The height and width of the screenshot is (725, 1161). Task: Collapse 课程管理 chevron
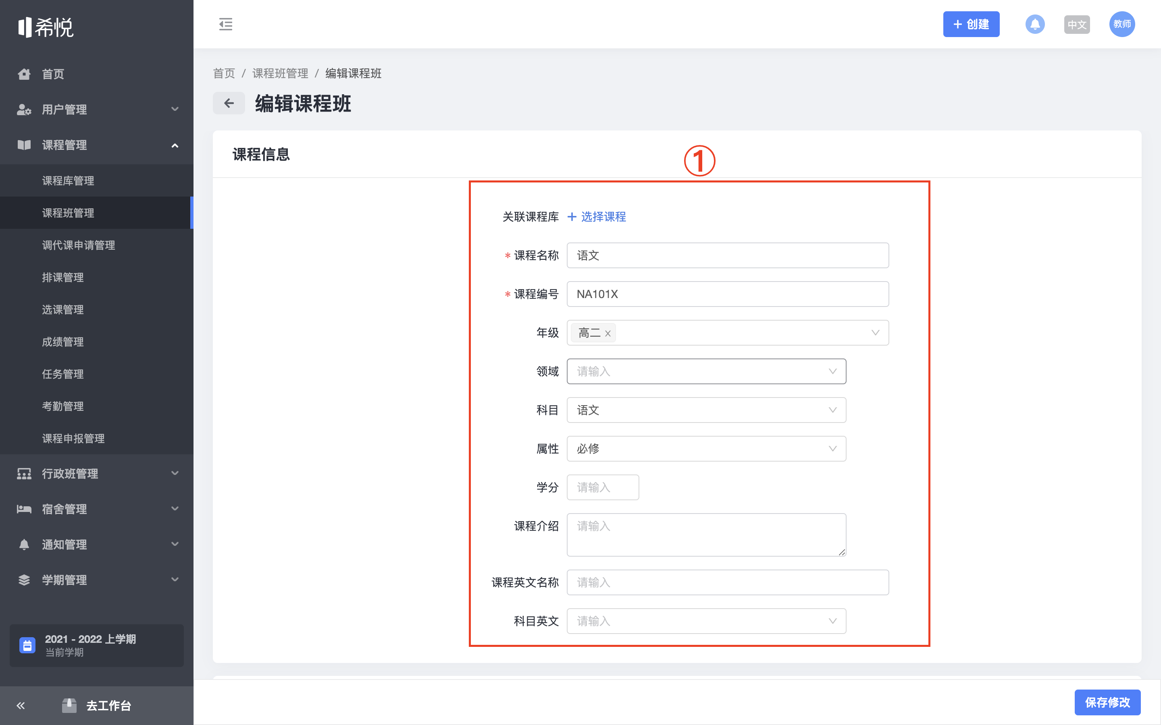(175, 145)
